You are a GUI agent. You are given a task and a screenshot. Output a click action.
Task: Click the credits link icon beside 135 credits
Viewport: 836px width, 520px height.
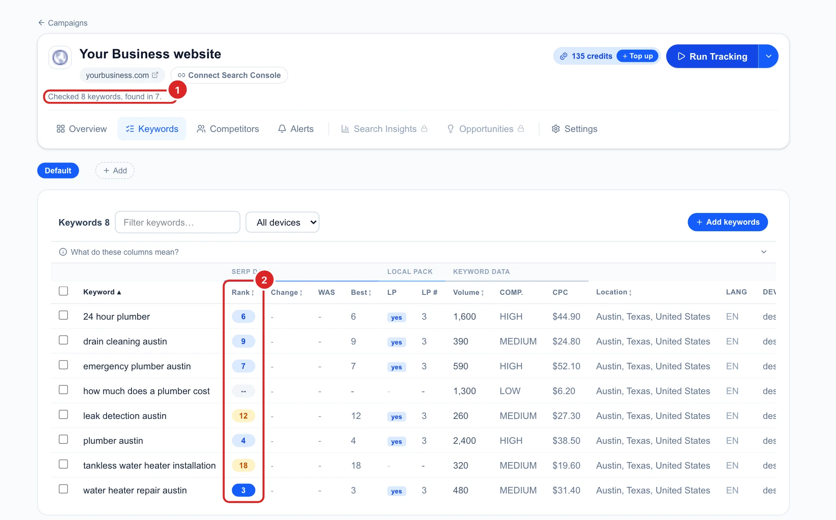pyautogui.click(x=563, y=56)
